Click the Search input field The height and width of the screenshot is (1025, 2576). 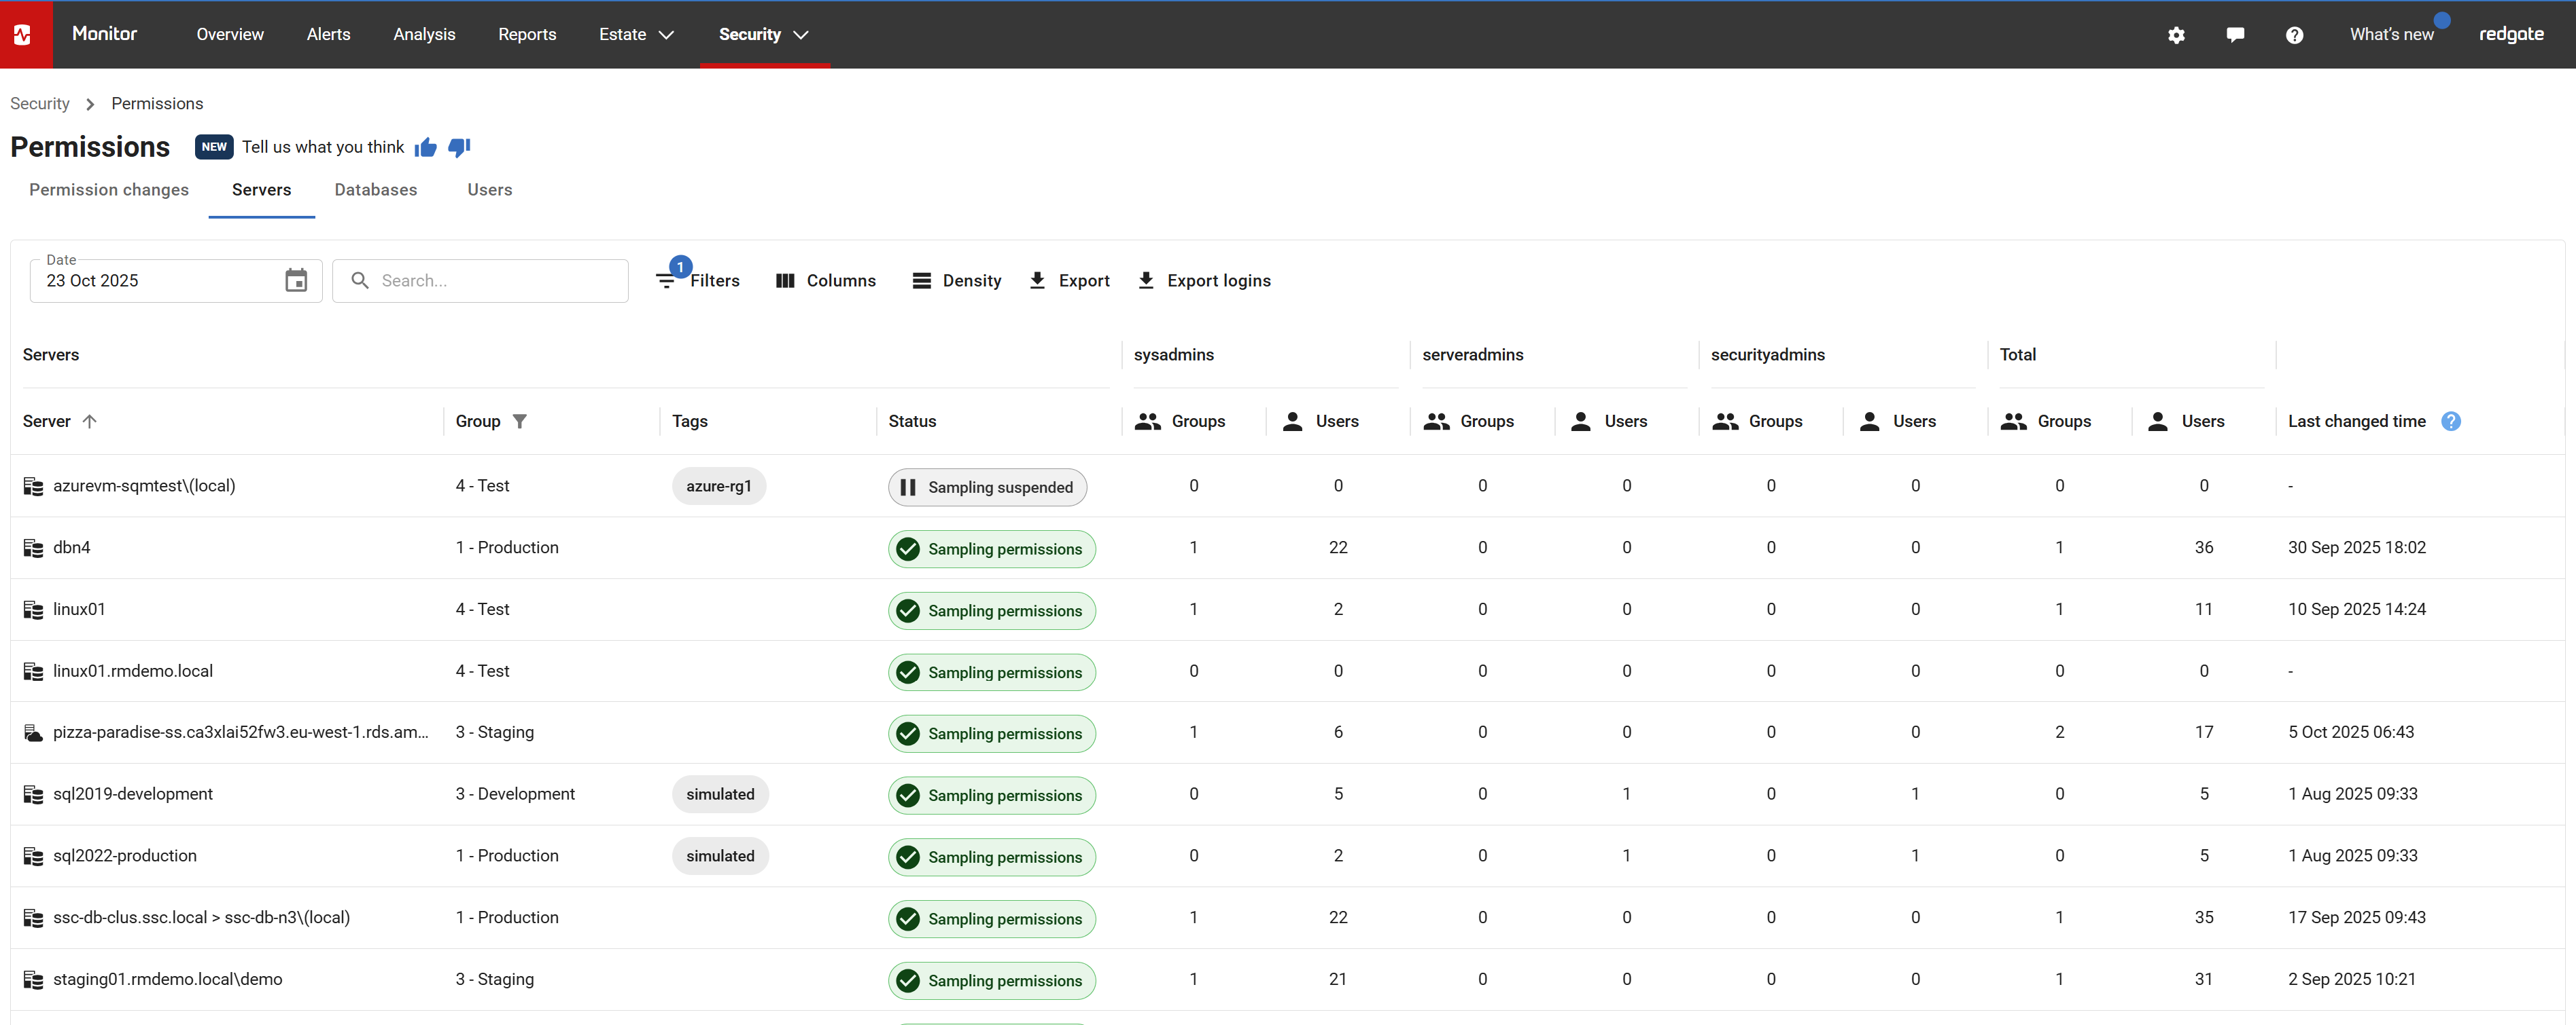tap(490, 281)
